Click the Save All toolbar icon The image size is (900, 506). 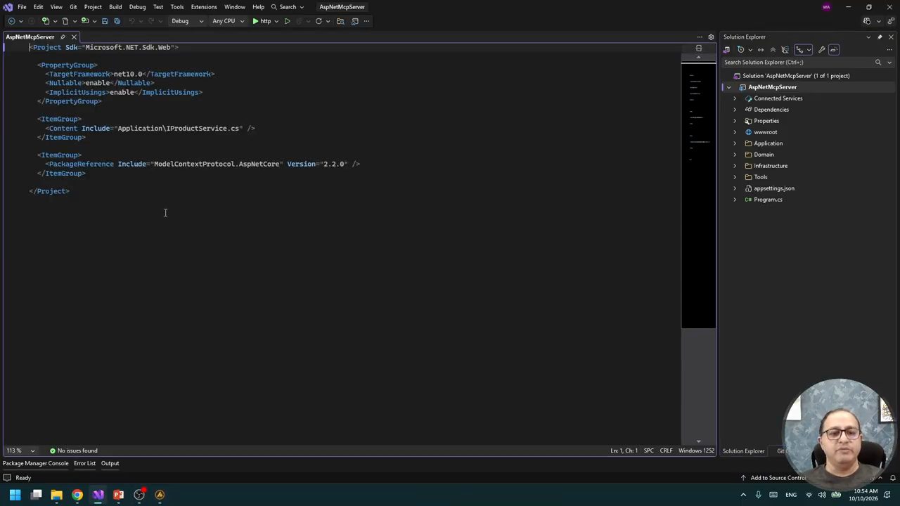(x=117, y=21)
